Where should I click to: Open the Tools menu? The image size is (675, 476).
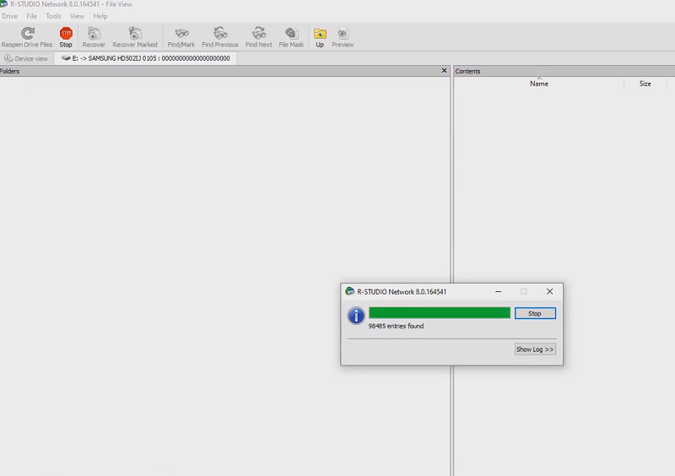point(53,16)
